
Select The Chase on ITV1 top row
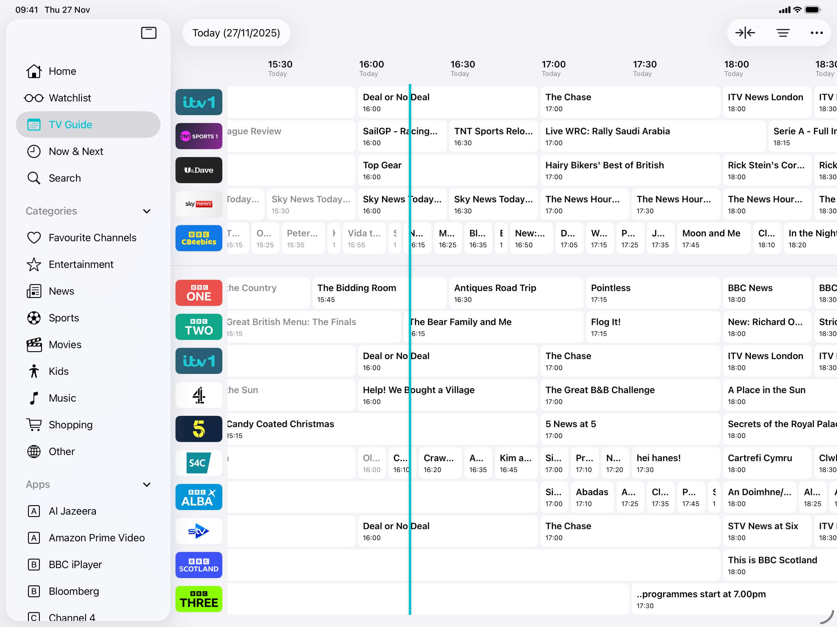[629, 102]
